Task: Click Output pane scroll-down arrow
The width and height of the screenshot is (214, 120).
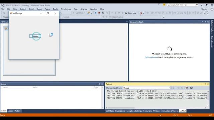Action: pos(208,105)
